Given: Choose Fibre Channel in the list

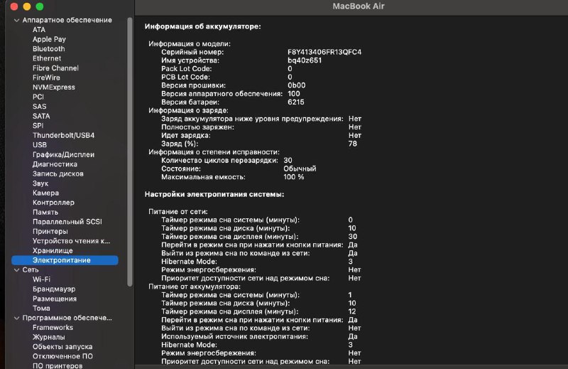Looking at the screenshot, I should (x=55, y=68).
